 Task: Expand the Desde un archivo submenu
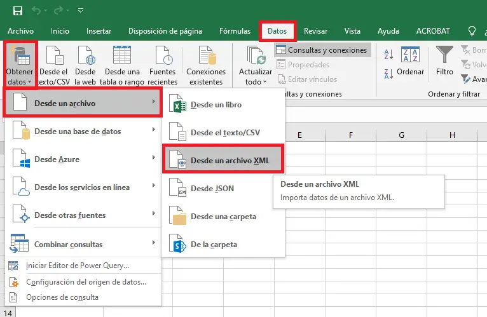pyautogui.click(x=83, y=103)
